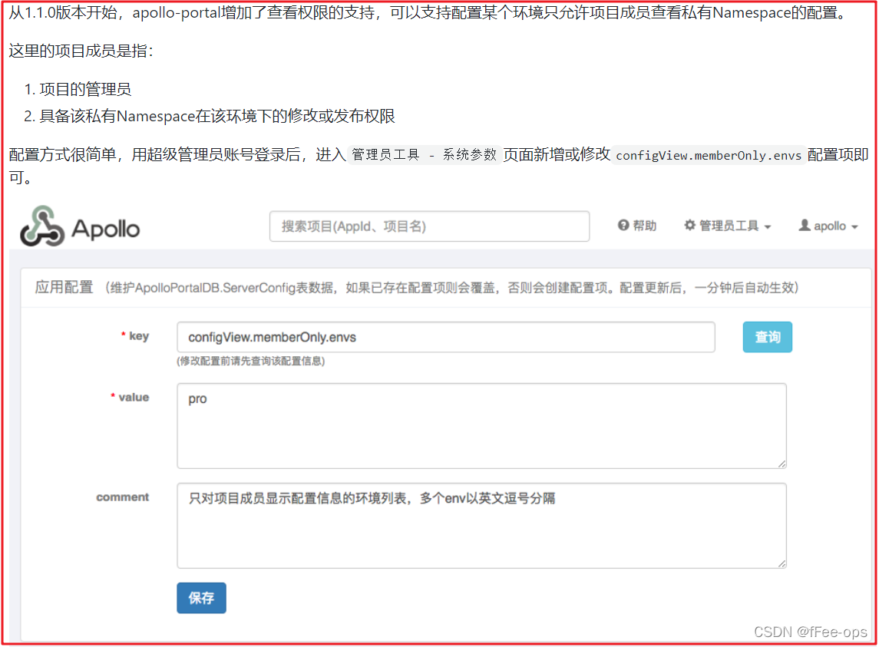Focus the key input field
879x647 pixels.
tap(446, 337)
